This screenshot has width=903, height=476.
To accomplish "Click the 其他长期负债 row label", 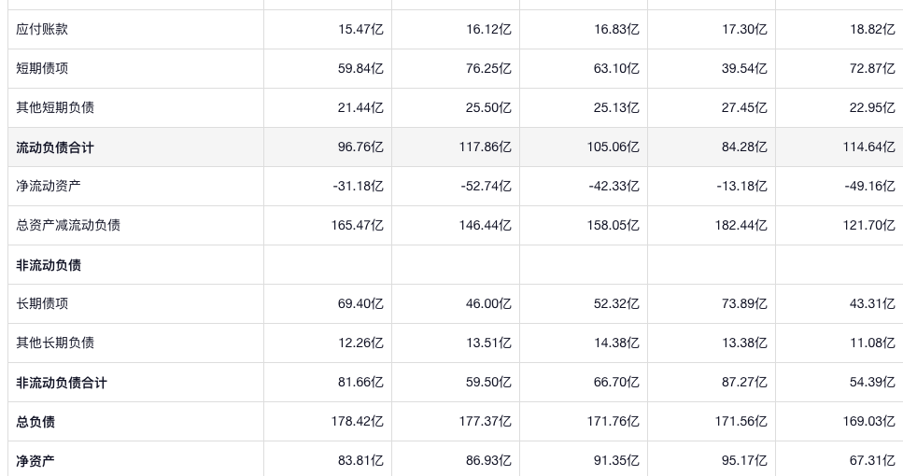I will tap(55, 343).
